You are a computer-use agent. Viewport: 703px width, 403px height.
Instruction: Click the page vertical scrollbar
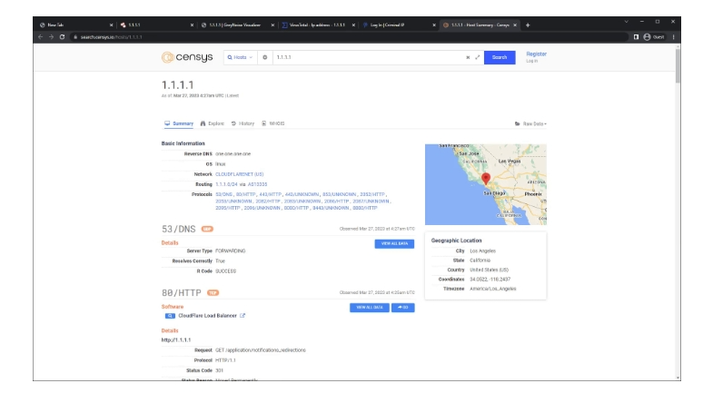tap(678, 66)
